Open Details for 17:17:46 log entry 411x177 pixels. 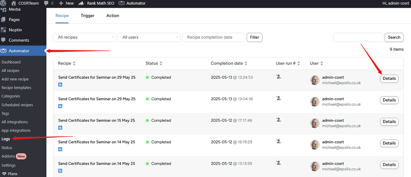(x=389, y=122)
